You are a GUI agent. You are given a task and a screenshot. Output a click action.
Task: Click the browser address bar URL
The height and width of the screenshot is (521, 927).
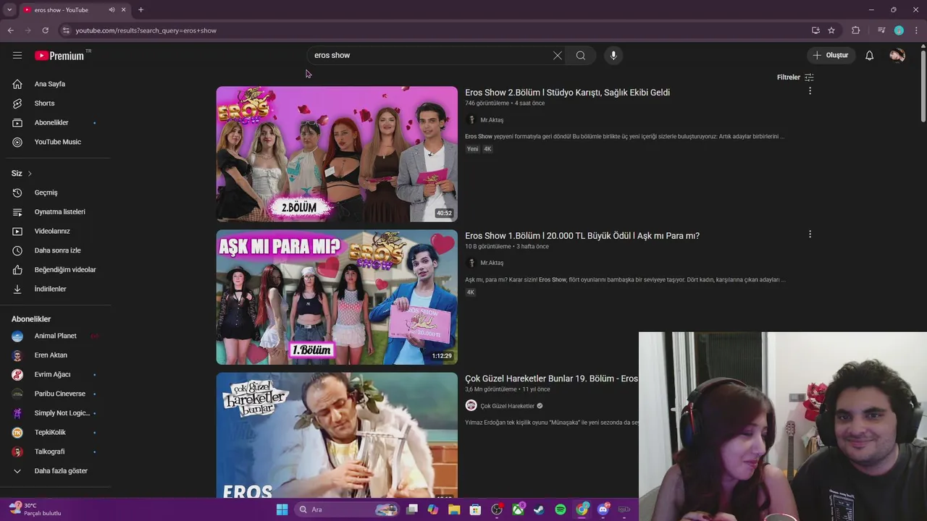[146, 30]
